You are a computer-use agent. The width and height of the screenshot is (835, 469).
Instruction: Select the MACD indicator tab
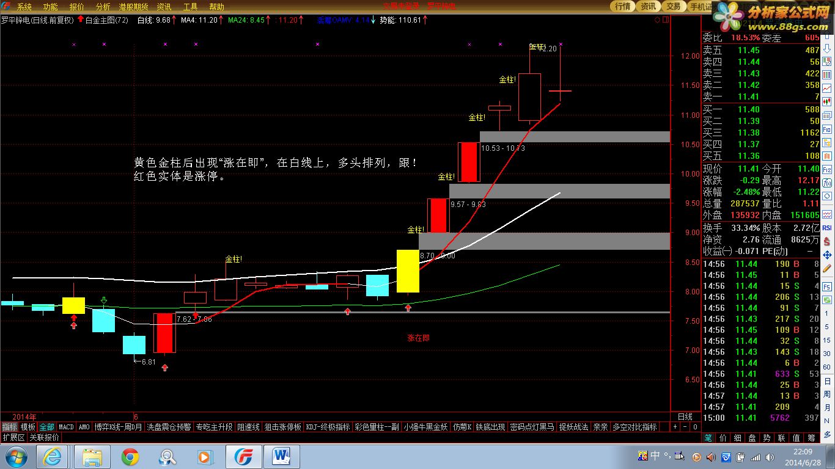coord(66,427)
